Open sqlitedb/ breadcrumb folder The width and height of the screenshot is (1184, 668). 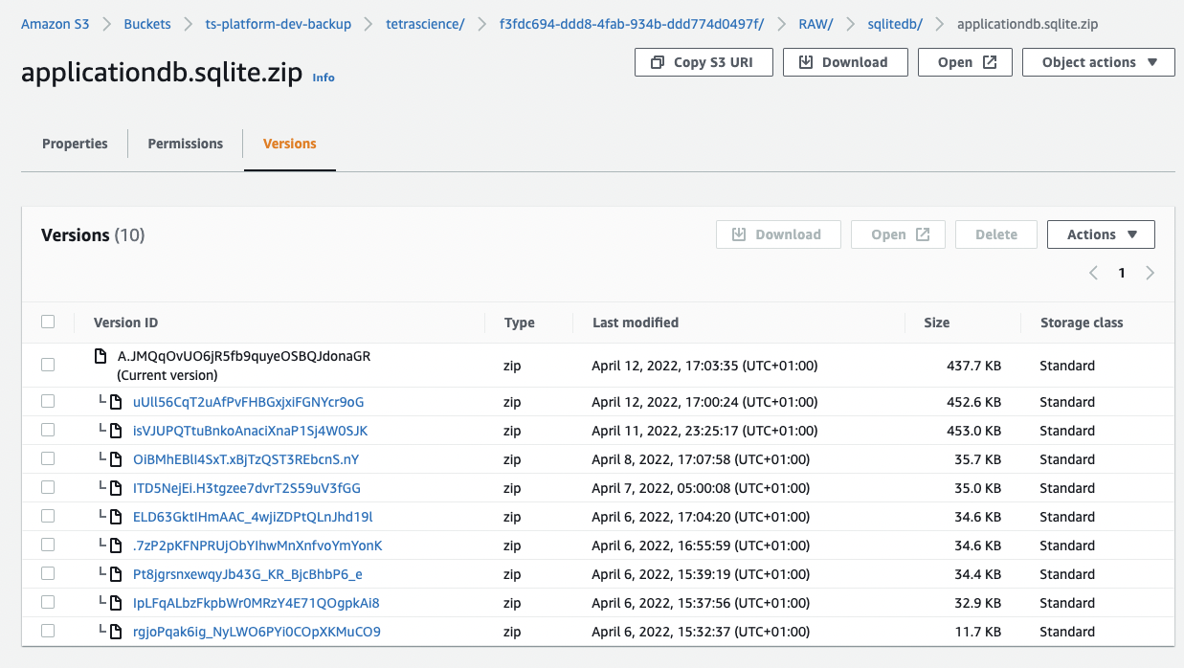tap(896, 24)
